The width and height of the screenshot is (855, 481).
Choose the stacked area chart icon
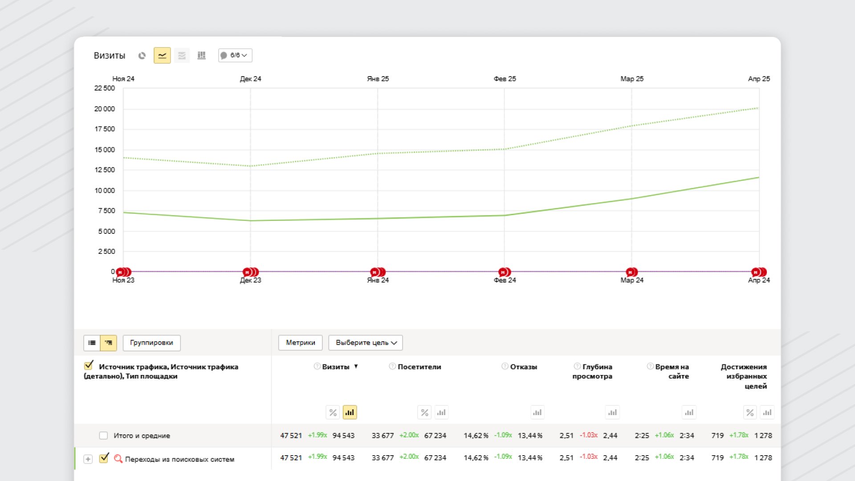click(182, 56)
